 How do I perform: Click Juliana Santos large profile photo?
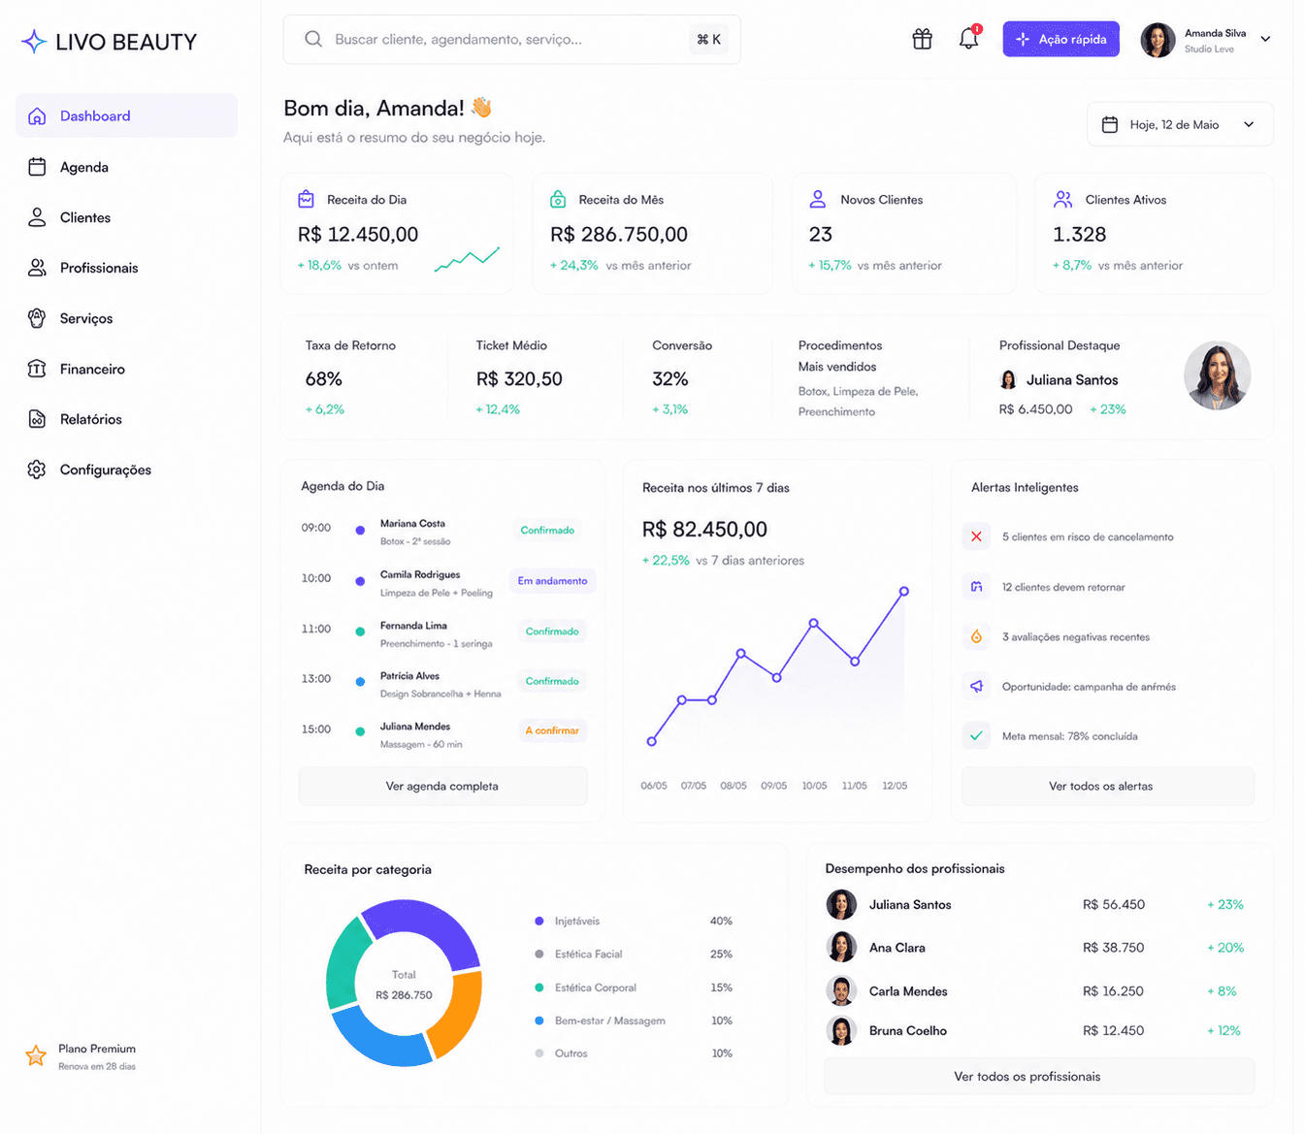pyautogui.click(x=1217, y=375)
